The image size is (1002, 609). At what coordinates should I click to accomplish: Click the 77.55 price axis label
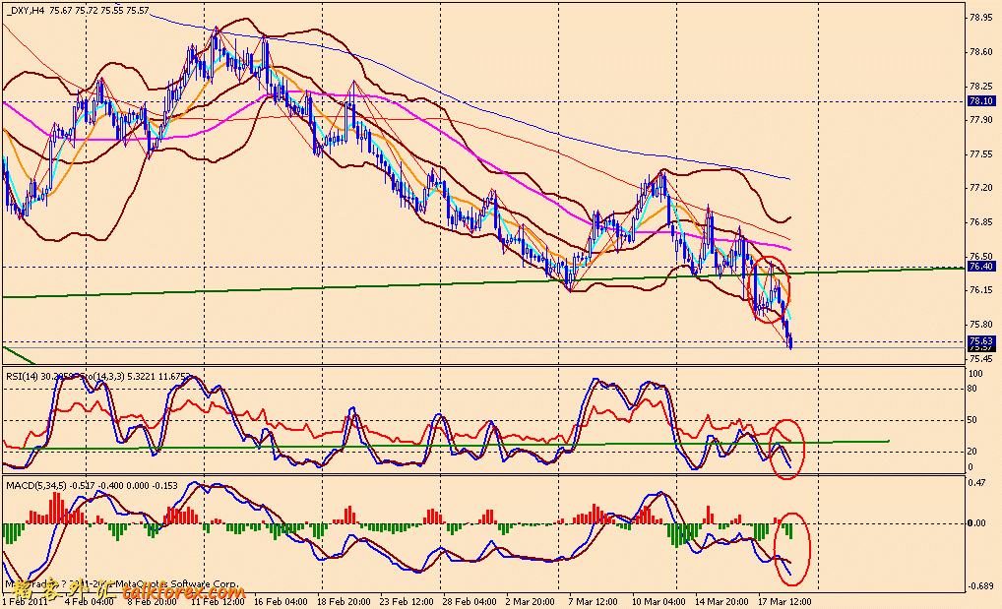[x=980, y=154]
